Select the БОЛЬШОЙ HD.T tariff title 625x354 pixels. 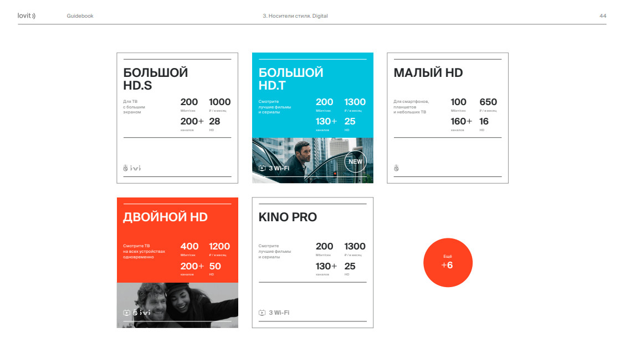[291, 79]
